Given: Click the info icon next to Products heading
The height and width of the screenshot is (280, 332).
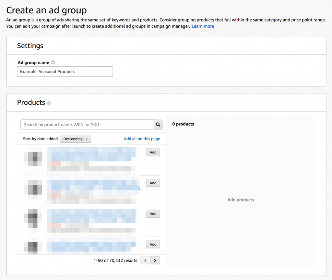Looking at the screenshot, I should [x=49, y=103].
